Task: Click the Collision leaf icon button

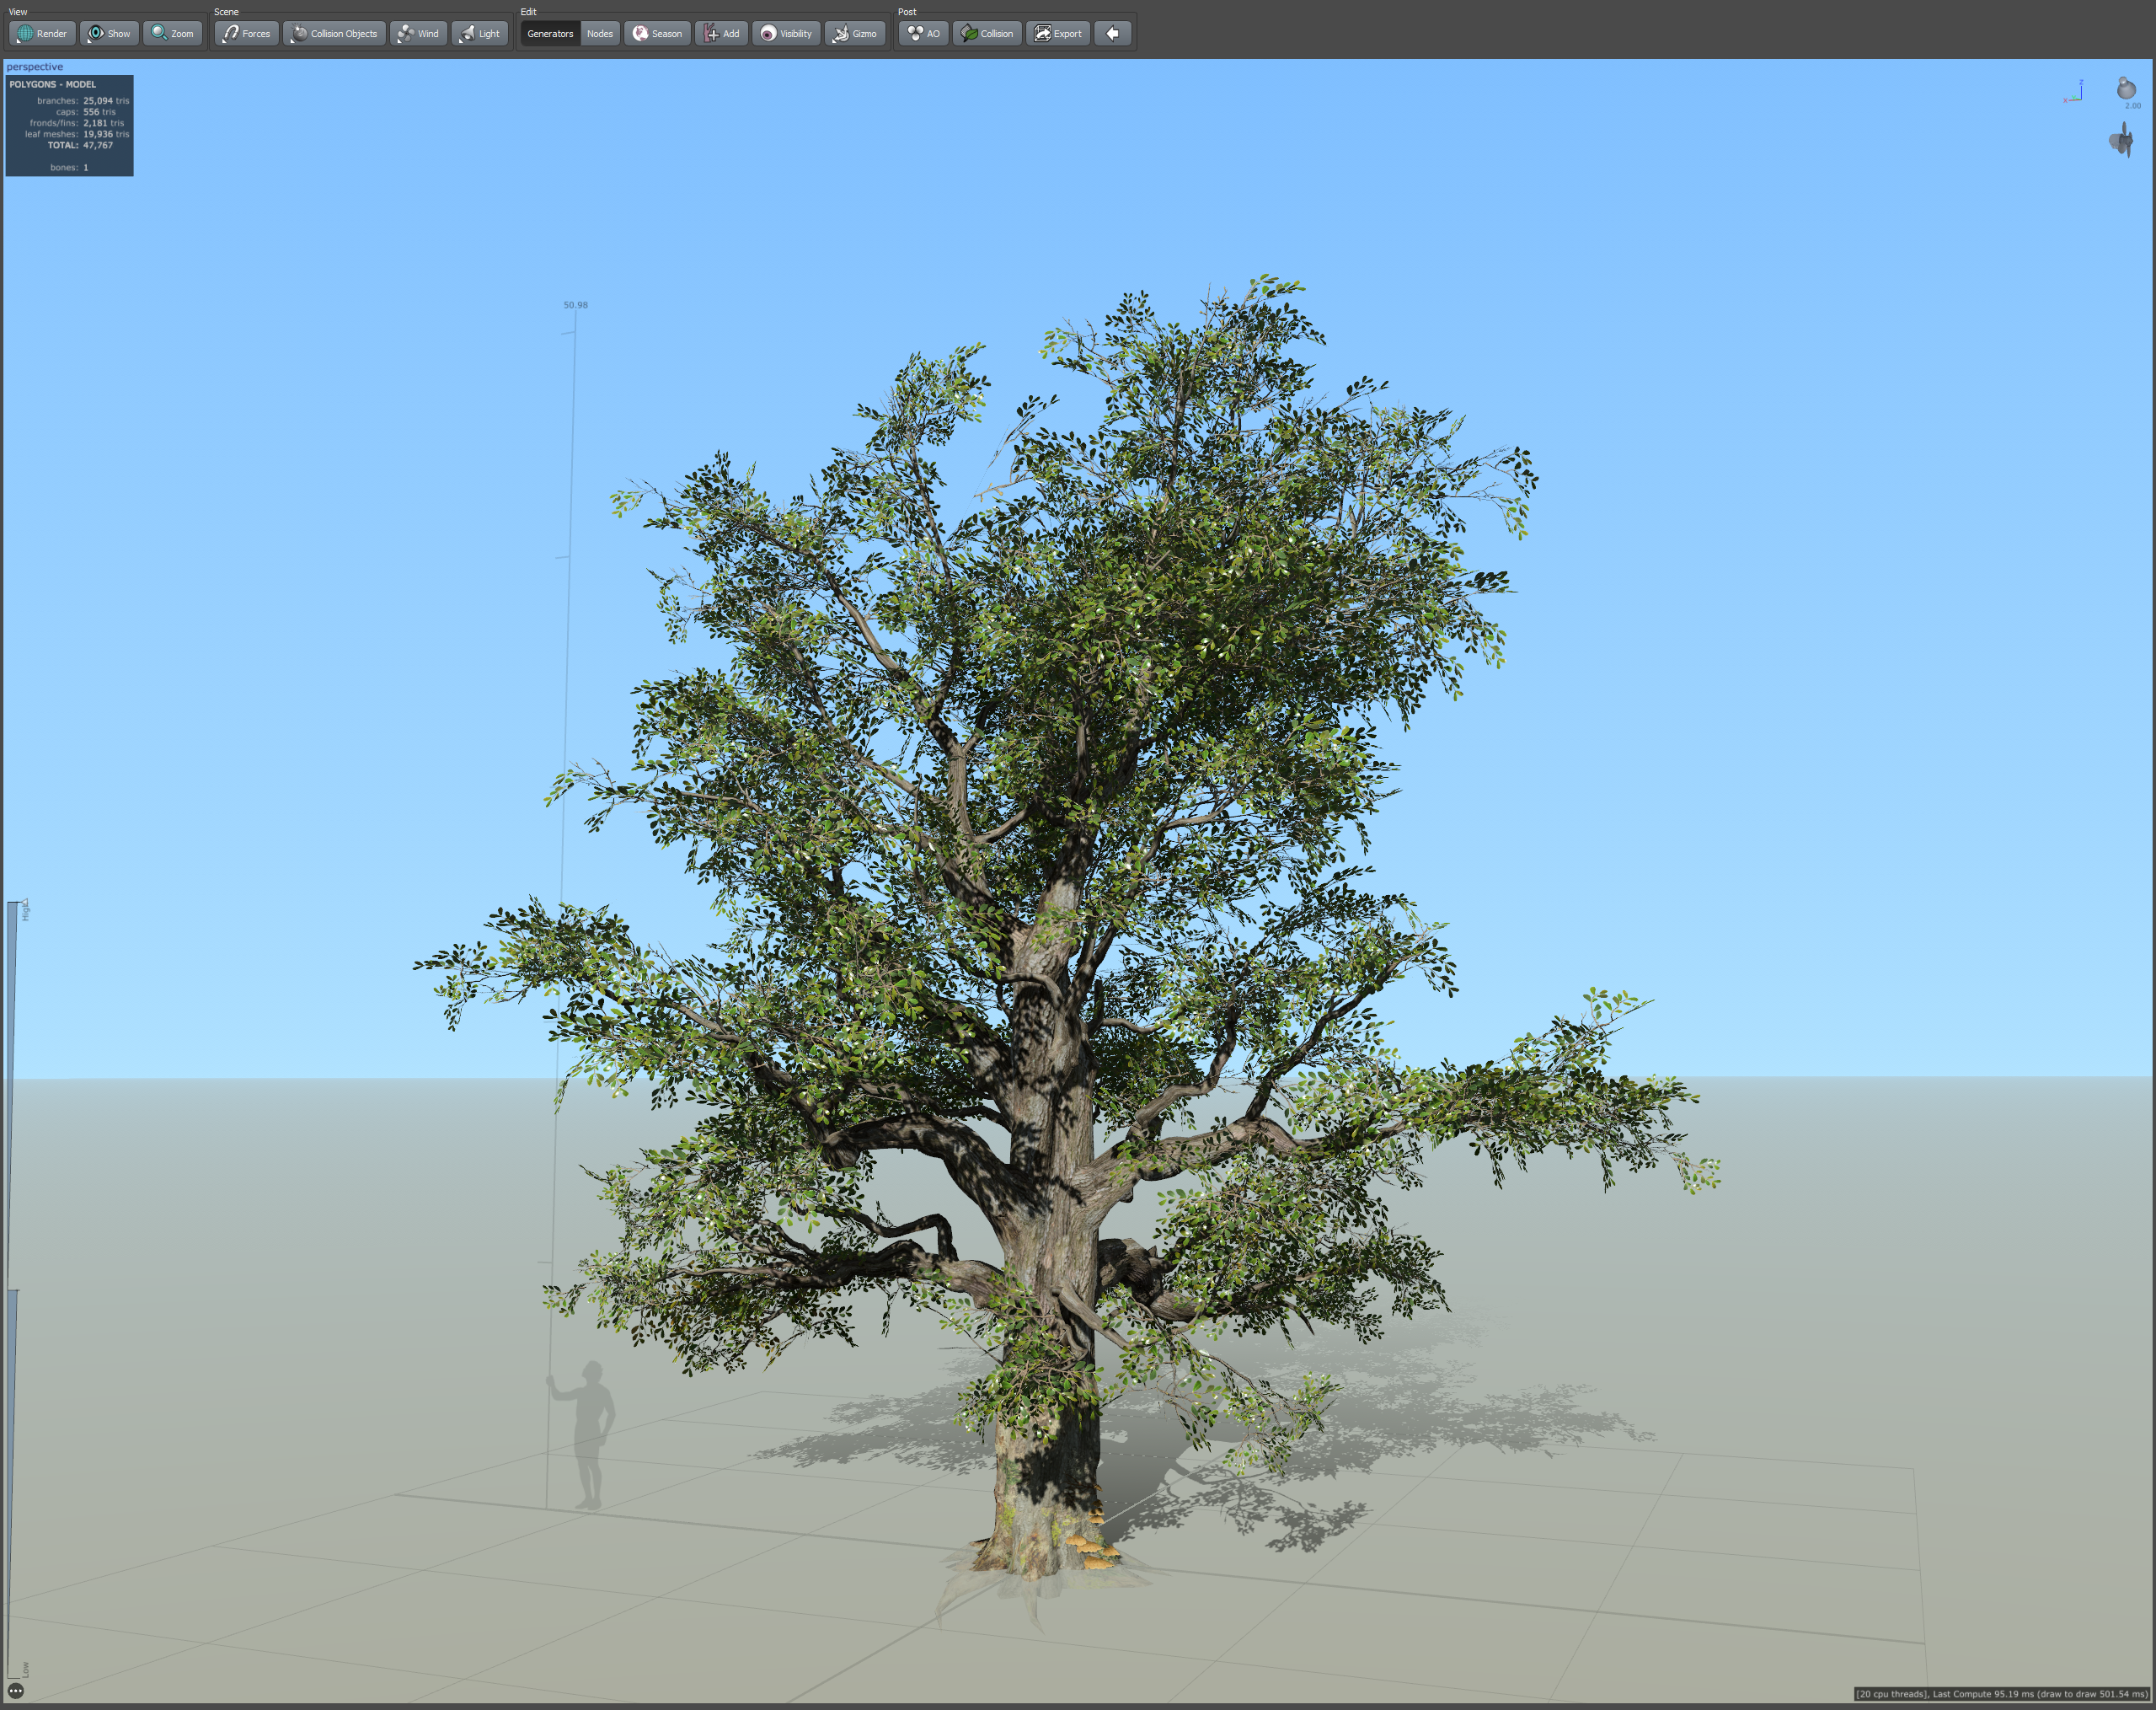Action: pos(987,33)
